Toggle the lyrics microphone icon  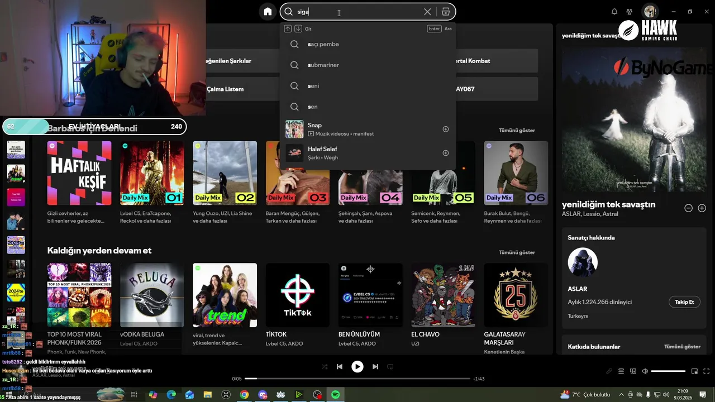[x=609, y=371]
